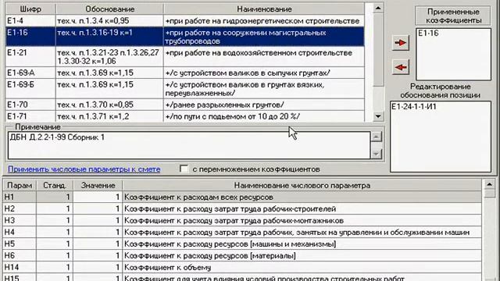The height and width of the screenshot is (281, 500).
Task: Click the up arrow of the parameters table scrollbar
Action: [x=490, y=184]
